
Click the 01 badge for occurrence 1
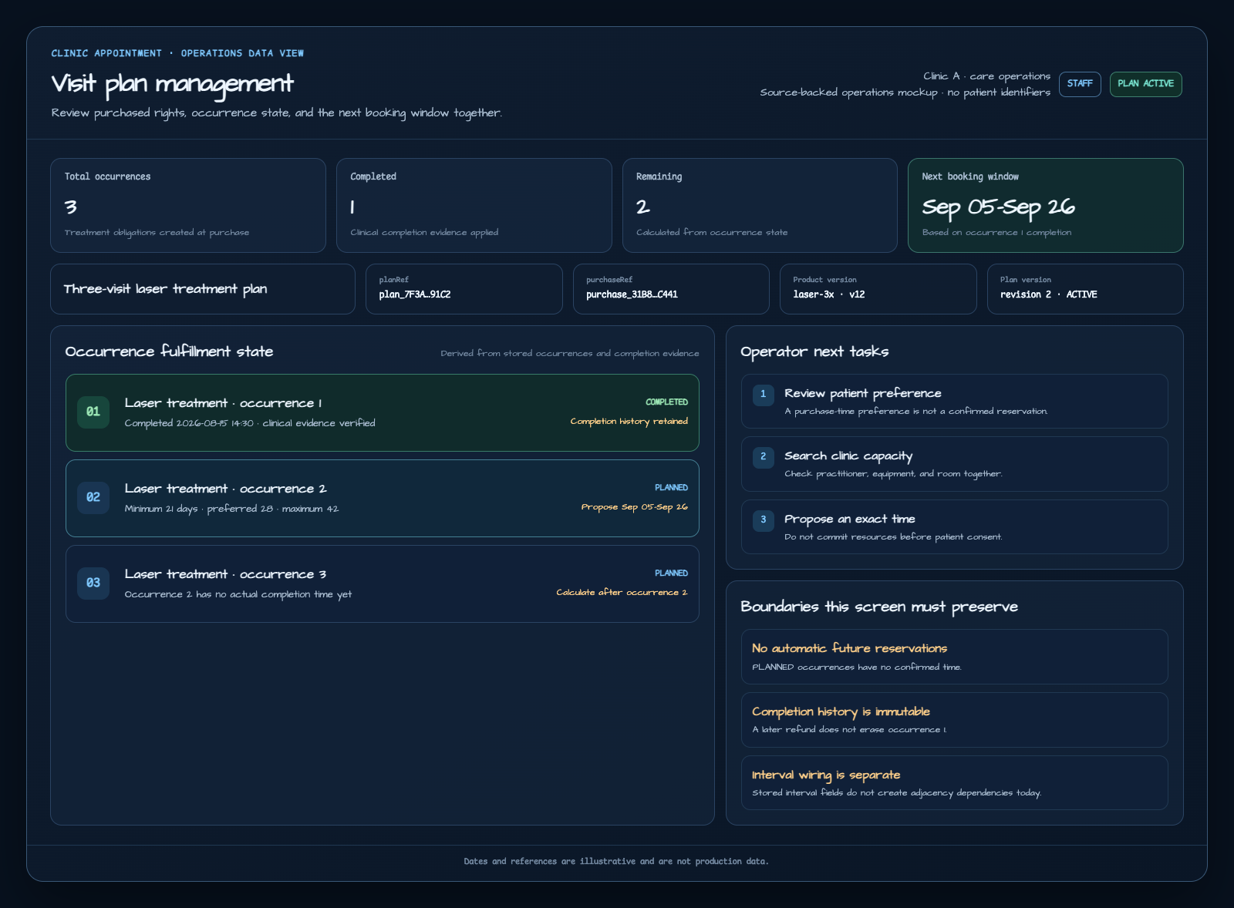[x=93, y=412]
